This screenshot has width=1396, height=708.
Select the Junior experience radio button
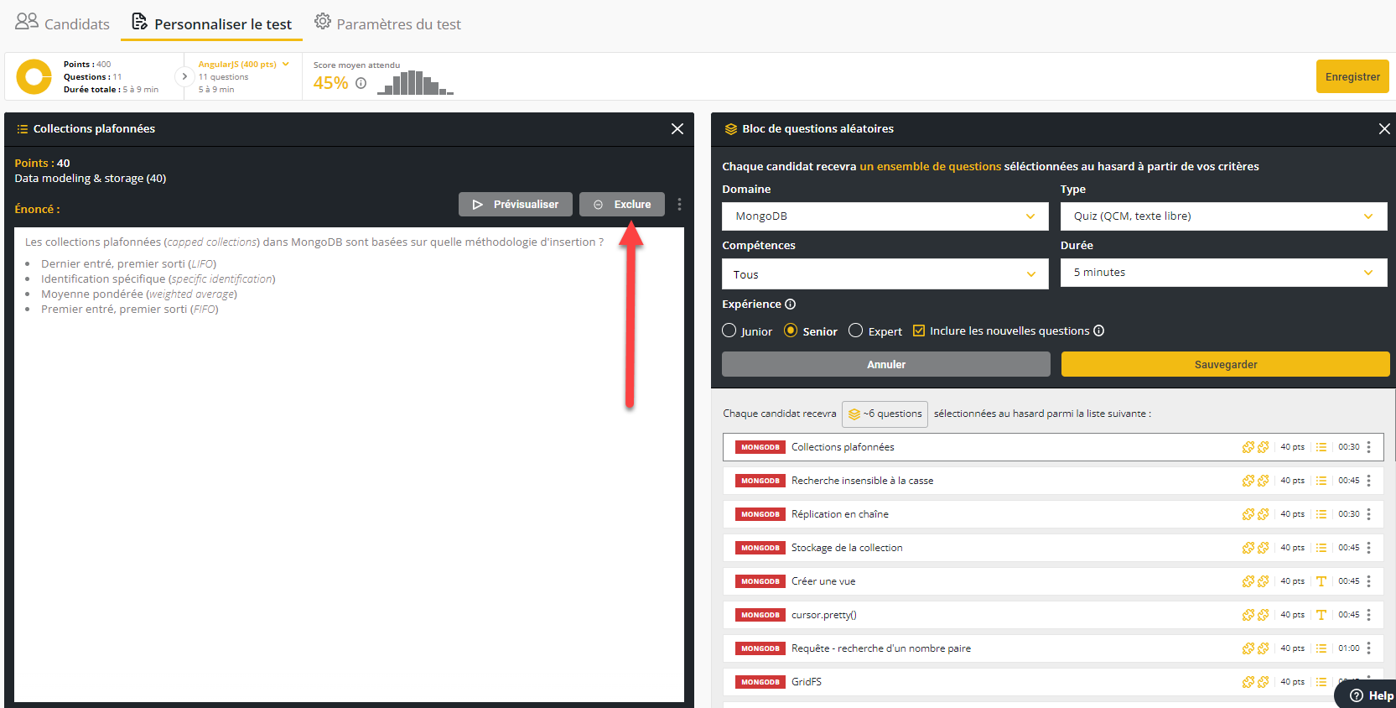729,331
